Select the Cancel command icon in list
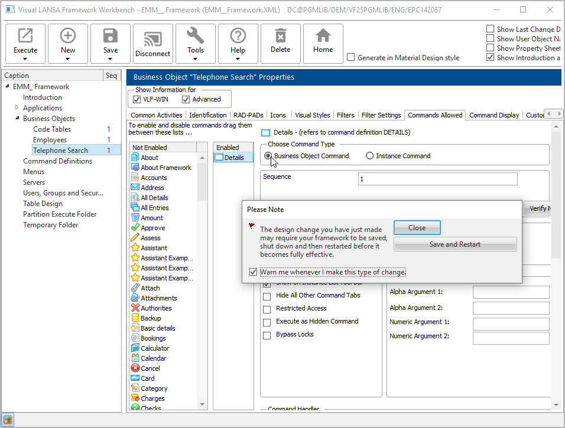This screenshot has width=565, height=428. pyautogui.click(x=135, y=368)
